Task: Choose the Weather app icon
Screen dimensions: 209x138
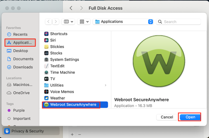Action: [46, 98]
